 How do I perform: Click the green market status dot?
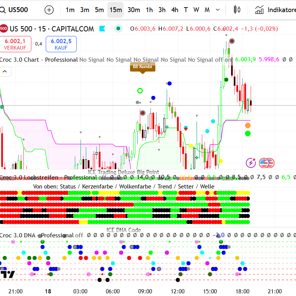[119, 28]
